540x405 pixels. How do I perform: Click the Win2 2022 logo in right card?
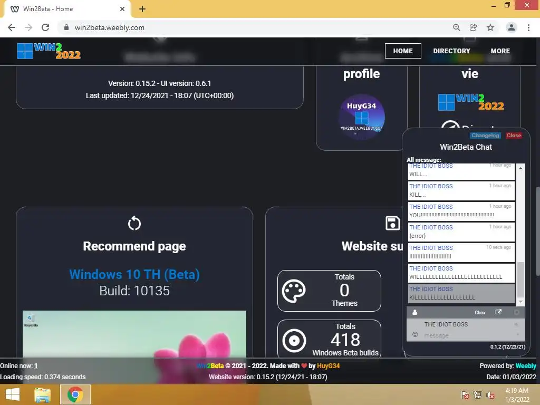tap(471, 102)
